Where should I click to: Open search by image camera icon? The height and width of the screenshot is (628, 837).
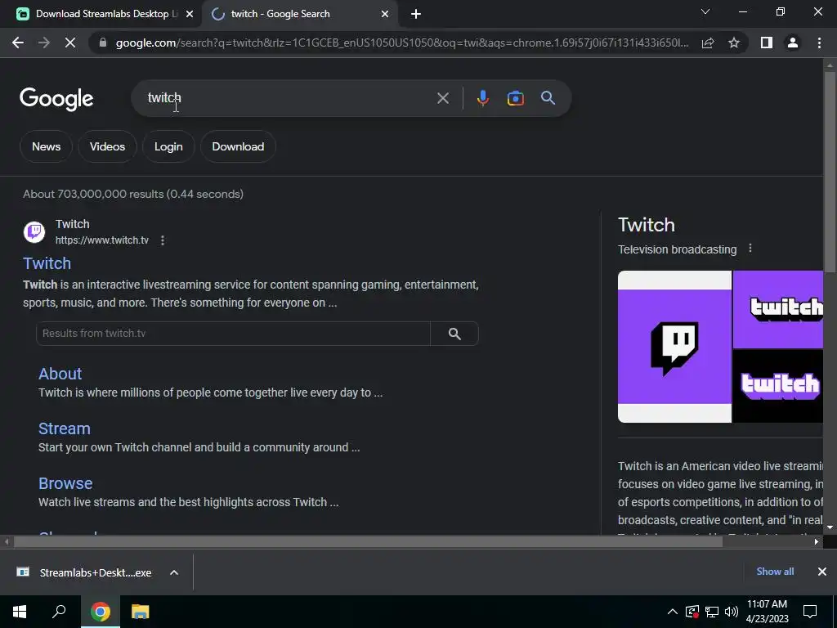coord(515,98)
